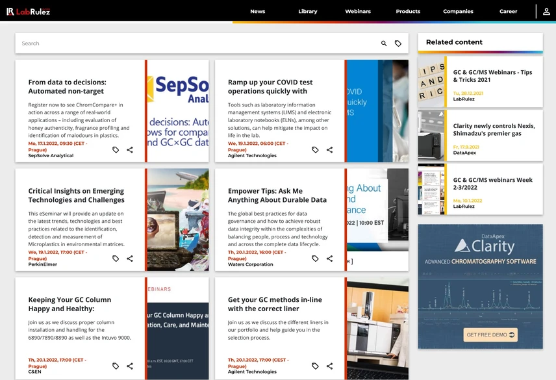Open the Career page
Image resolution: width=556 pixels, height=380 pixels.
508,11
